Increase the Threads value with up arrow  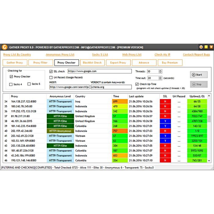[160, 70]
